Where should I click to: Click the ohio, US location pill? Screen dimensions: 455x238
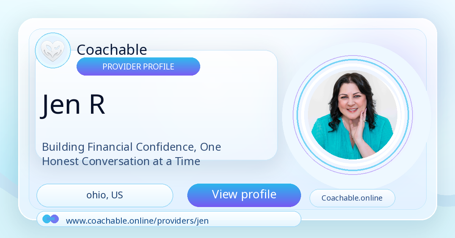point(105,196)
